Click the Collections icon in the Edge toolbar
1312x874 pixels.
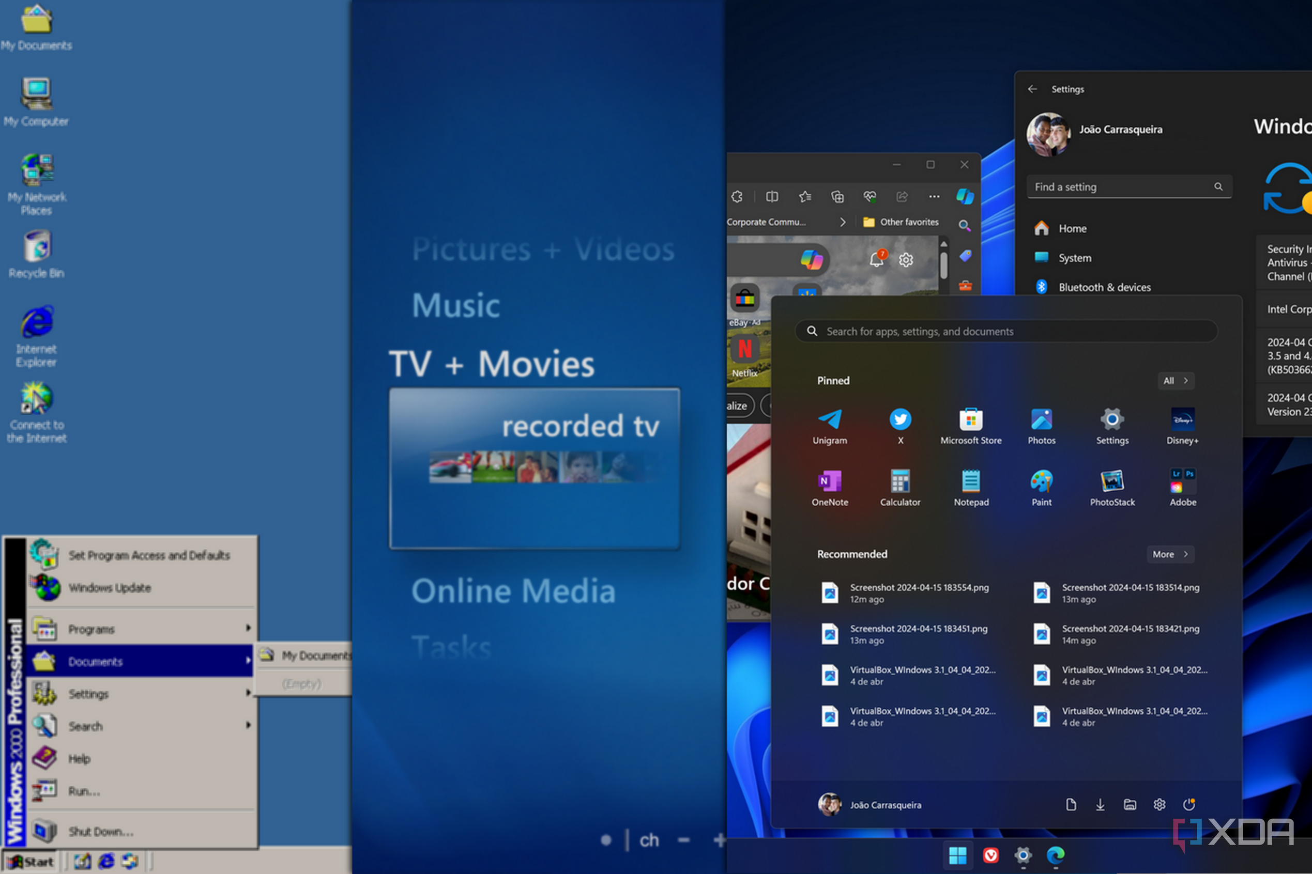(837, 196)
